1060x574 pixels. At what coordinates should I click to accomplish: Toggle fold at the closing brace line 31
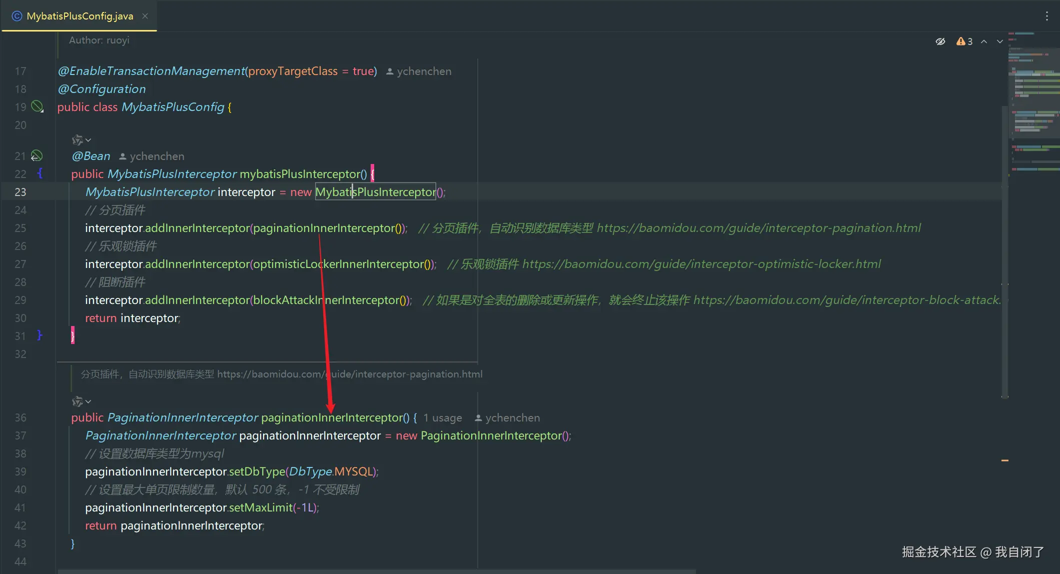pos(40,335)
